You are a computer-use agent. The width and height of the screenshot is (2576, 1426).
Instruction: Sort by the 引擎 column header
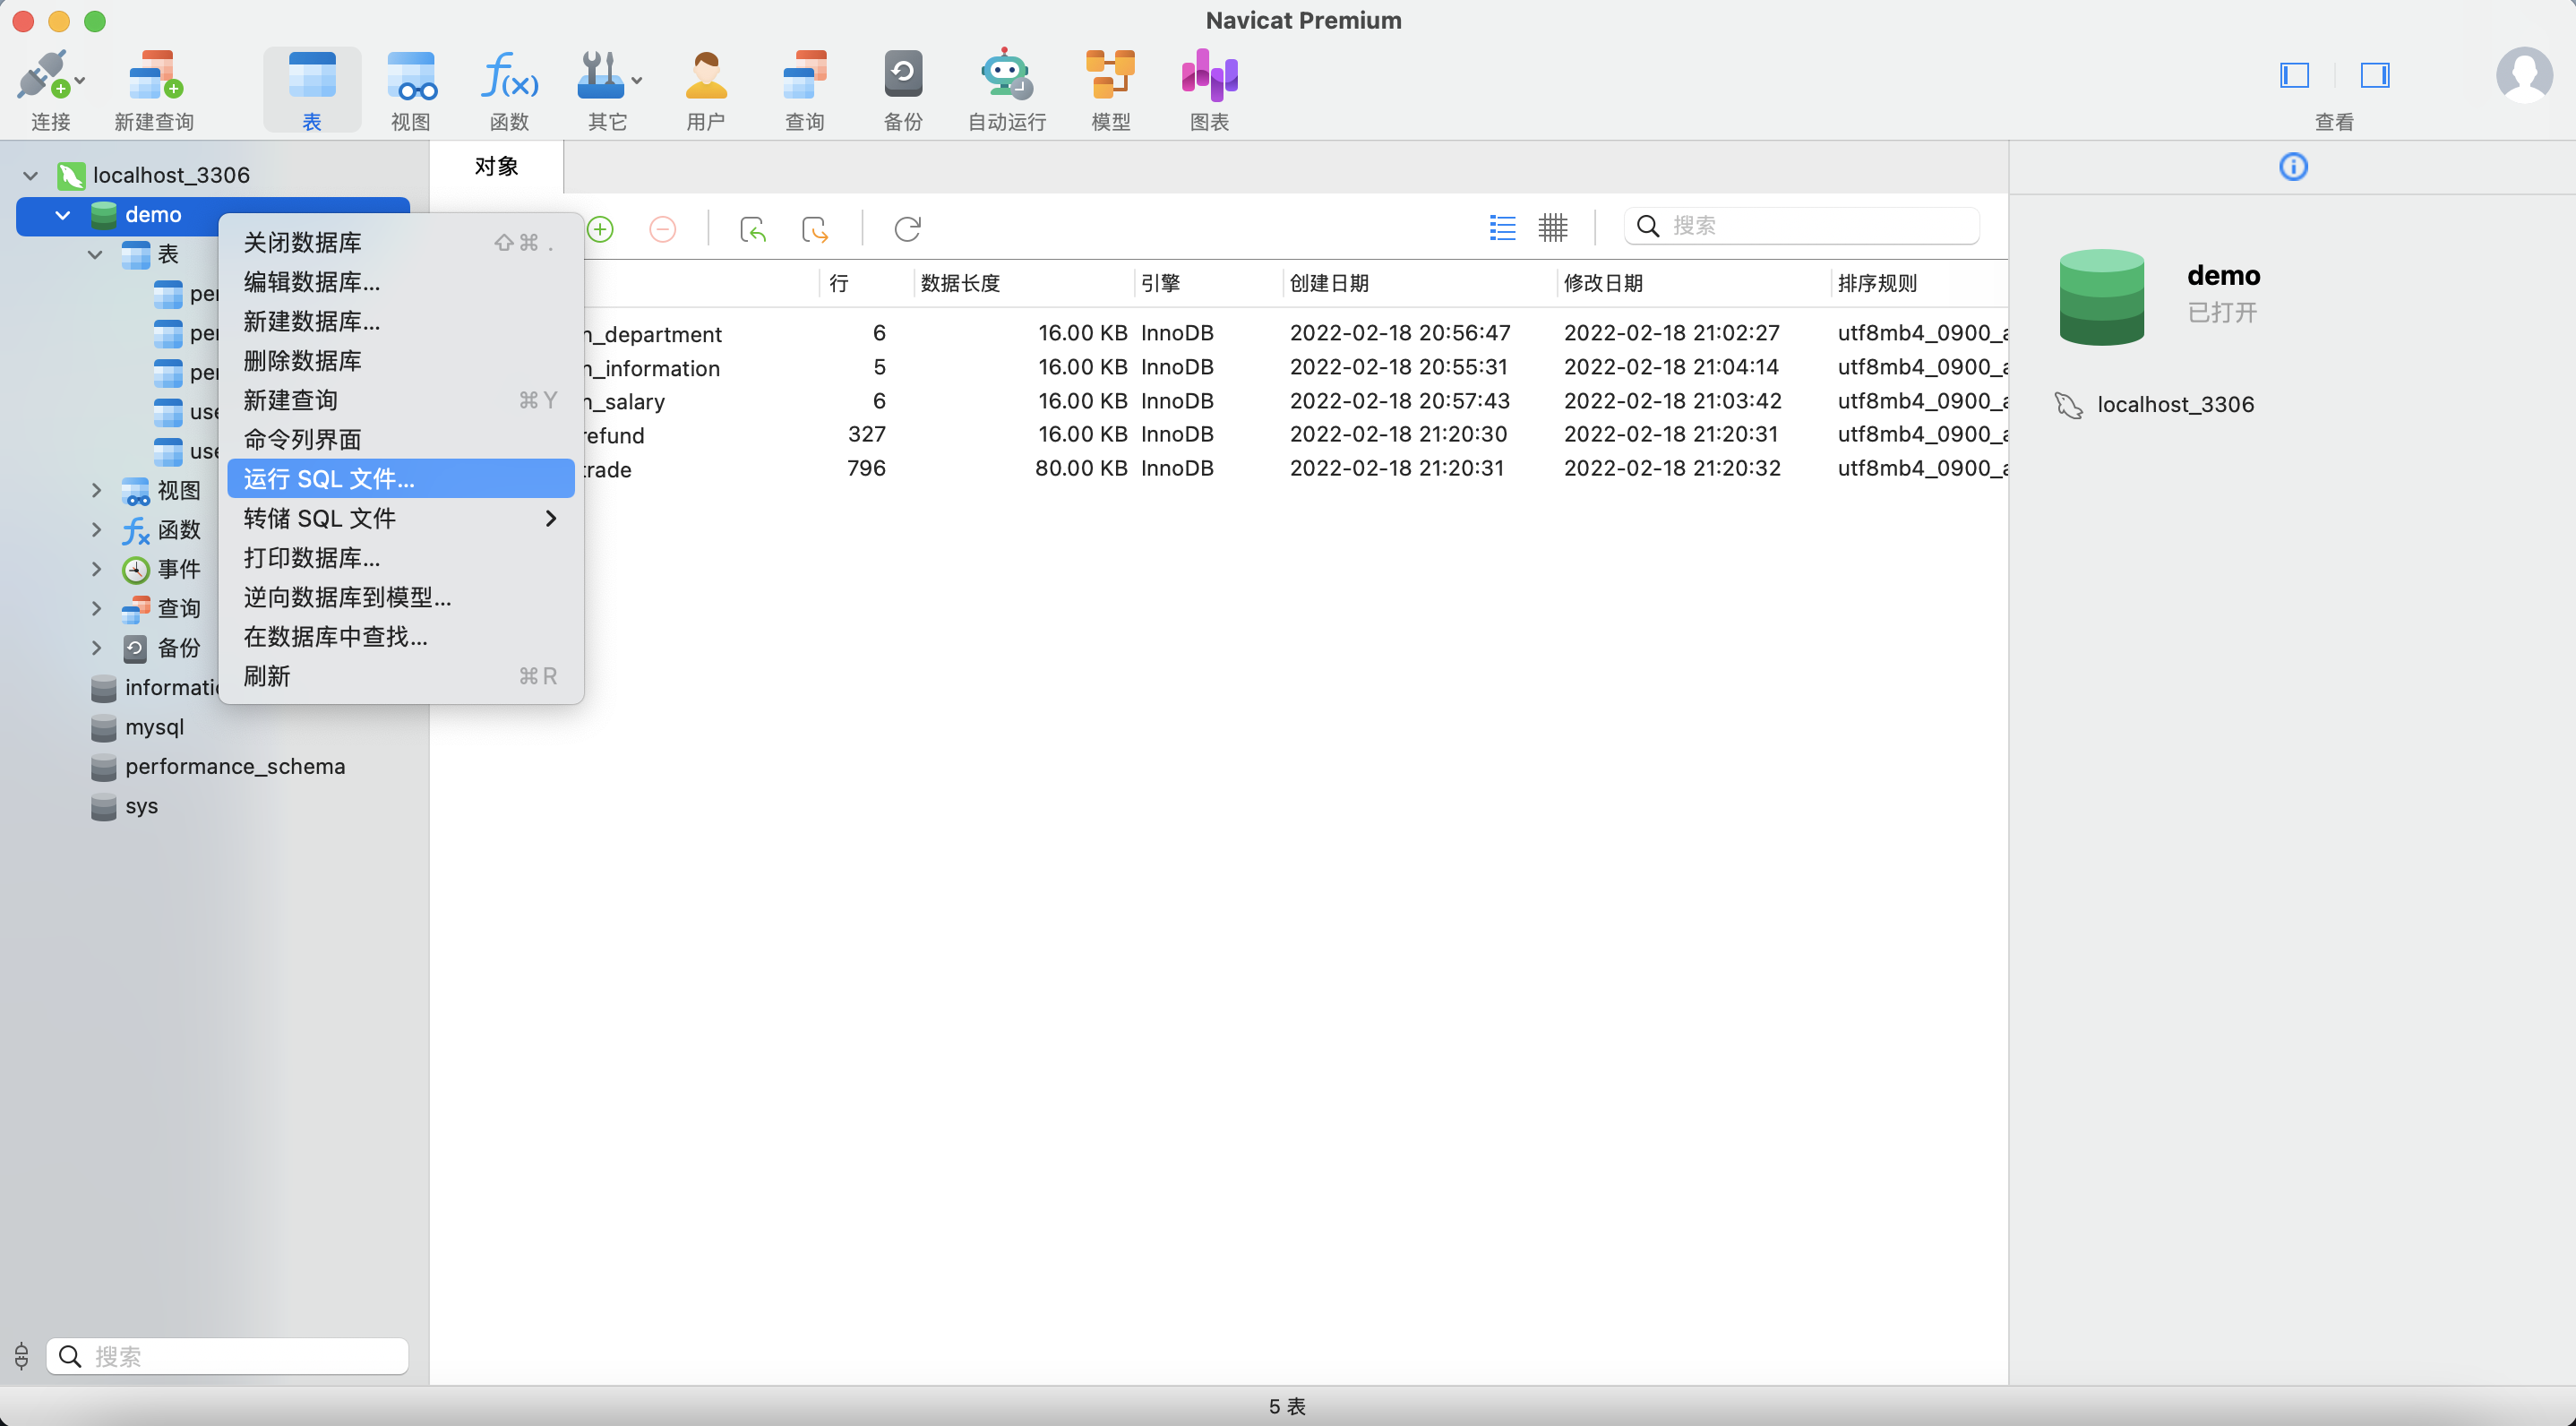tap(1208, 283)
